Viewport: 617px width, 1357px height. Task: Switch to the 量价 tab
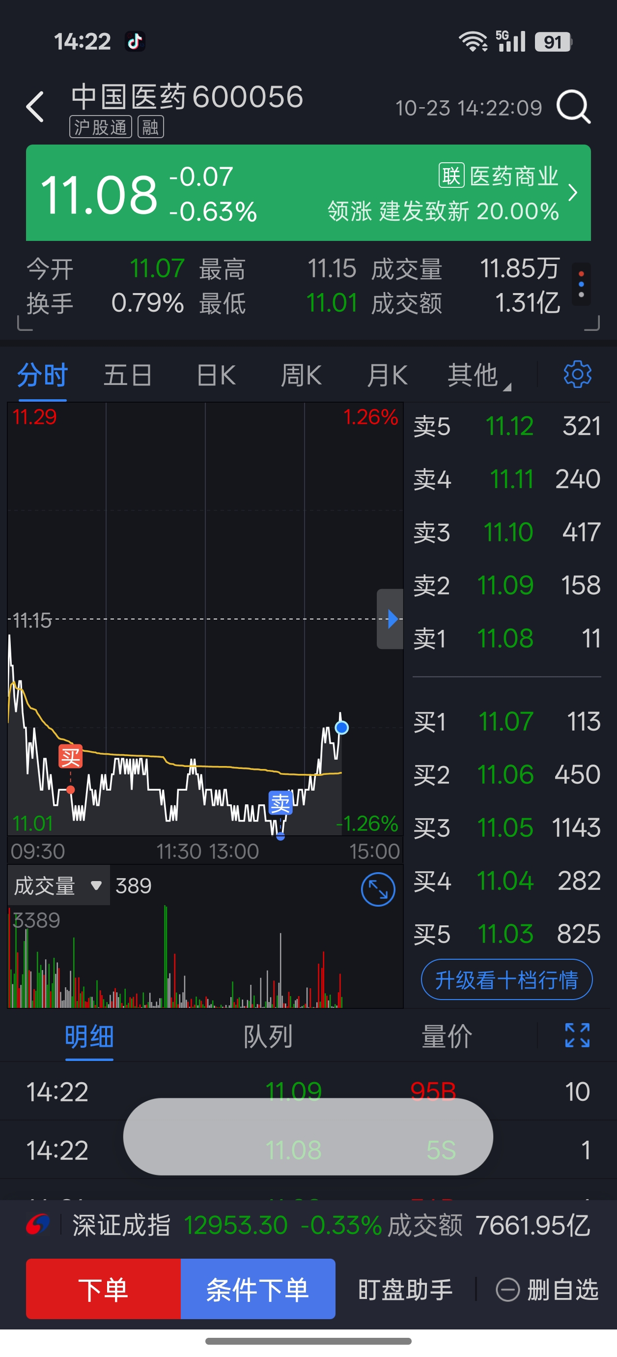coord(447,1037)
